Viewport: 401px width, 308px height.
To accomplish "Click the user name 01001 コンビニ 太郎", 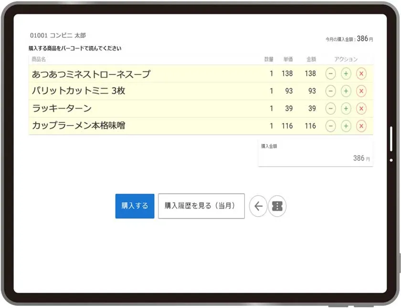I will pyautogui.click(x=58, y=36).
